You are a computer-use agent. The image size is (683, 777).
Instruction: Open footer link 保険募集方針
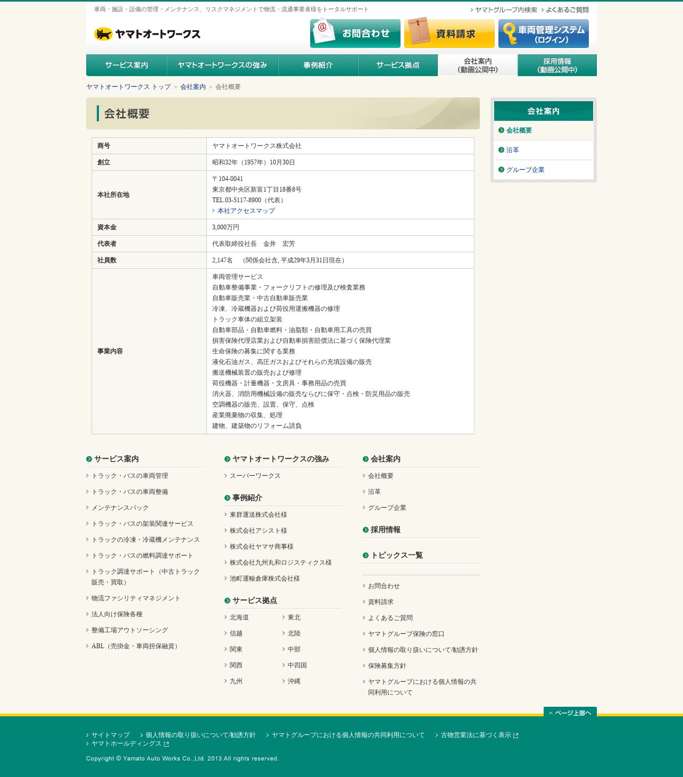click(x=387, y=666)
